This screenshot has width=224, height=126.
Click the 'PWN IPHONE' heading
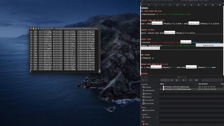click(x=145, y=55)
